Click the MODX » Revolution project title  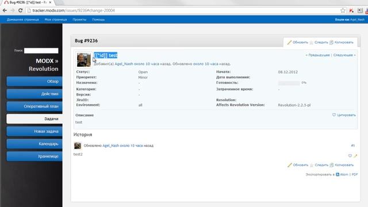pyautogui.click(x=44, y=65)
